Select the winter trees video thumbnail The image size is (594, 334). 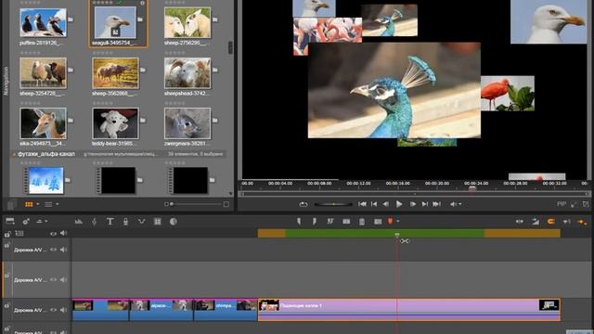pos(44,181)
